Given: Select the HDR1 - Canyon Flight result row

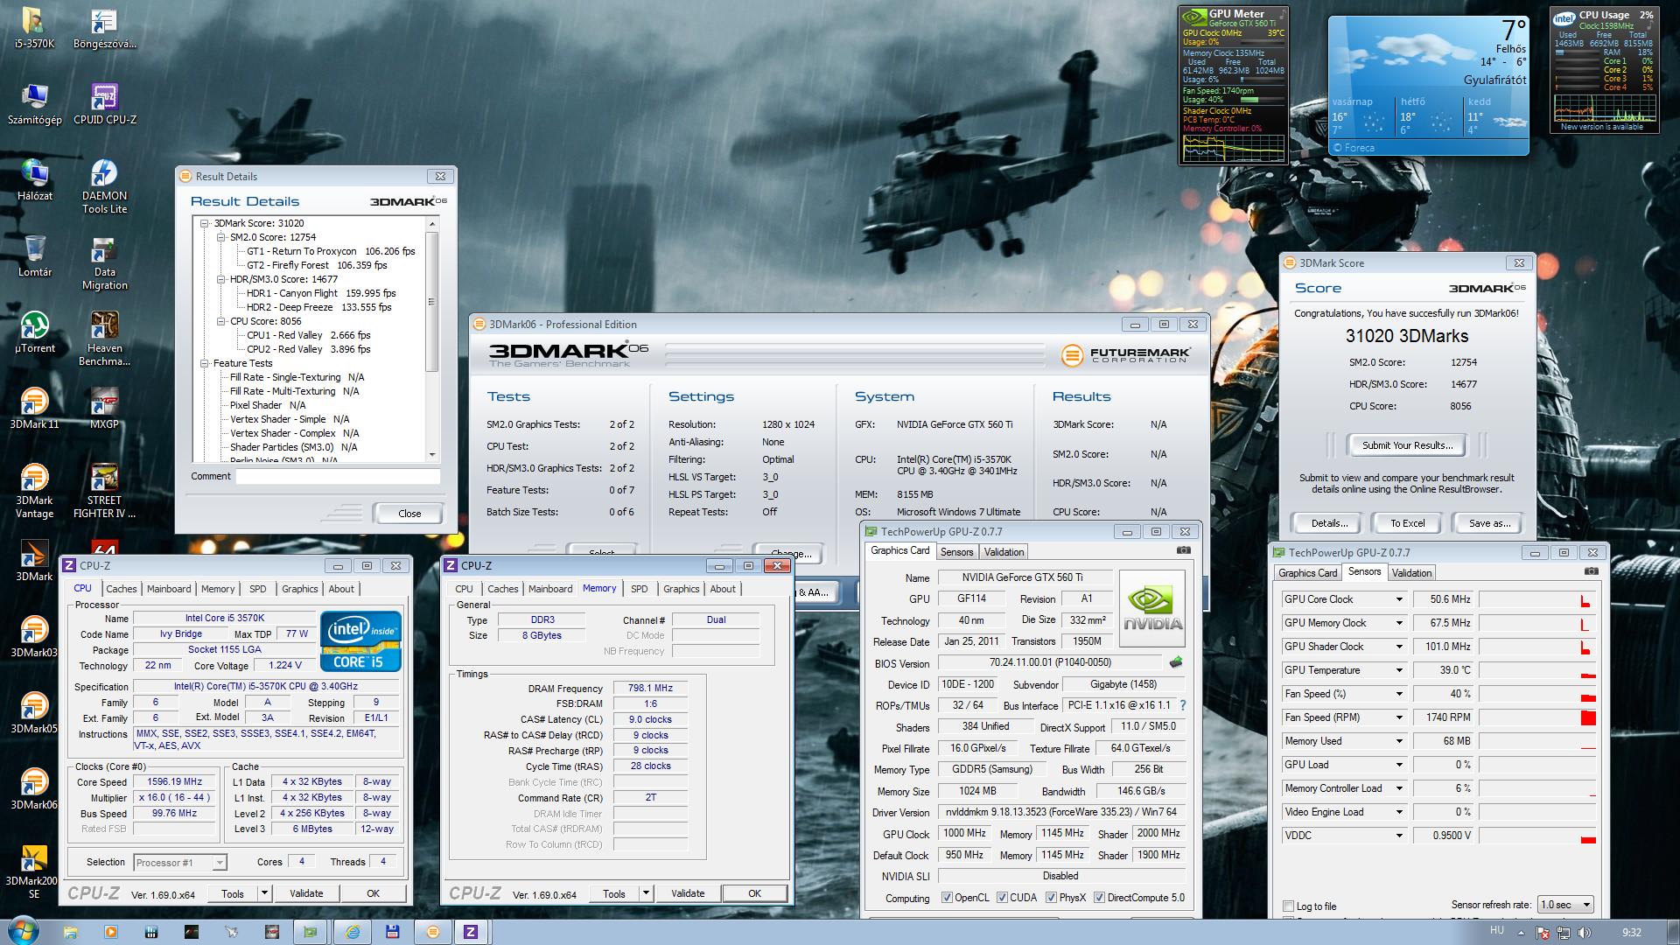Looking at the screenshot, I should (x=321, y=293).
